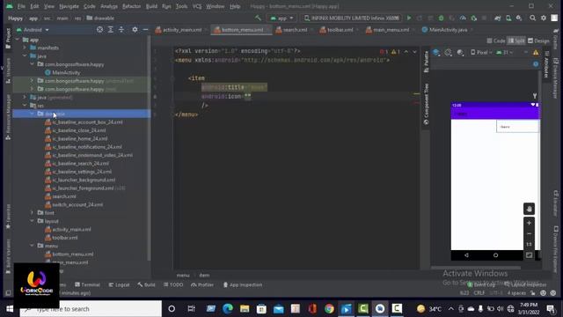Click zoom to fit screen icon in preview
The height and width of the screenshot is (317, 563).
click(x=529, y=255)
